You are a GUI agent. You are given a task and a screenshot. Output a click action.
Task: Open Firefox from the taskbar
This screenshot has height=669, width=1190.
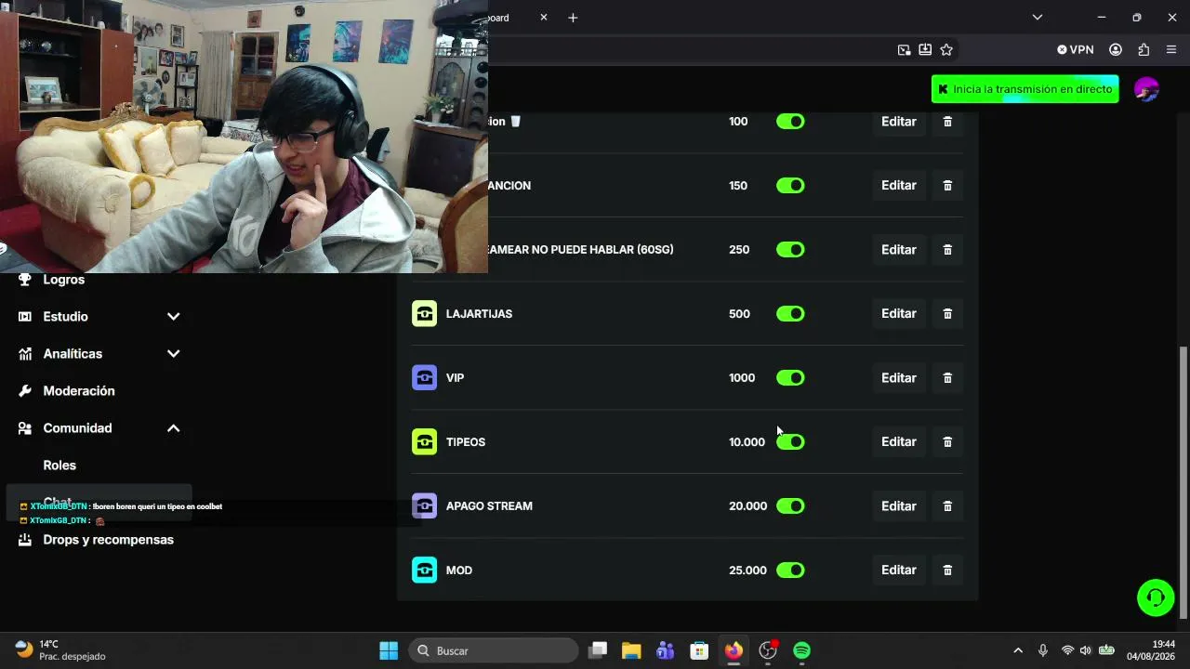point(734,650)
